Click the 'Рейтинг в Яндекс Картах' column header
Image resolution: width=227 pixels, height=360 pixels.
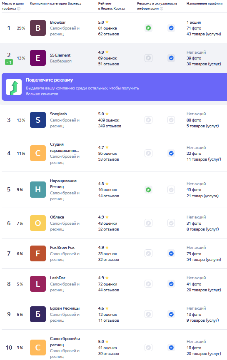(x=112, y=6)
